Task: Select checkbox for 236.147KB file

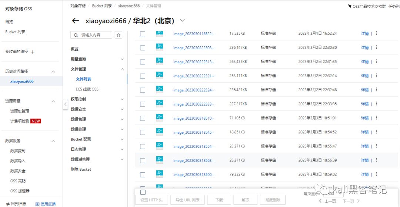Action: 143,48
